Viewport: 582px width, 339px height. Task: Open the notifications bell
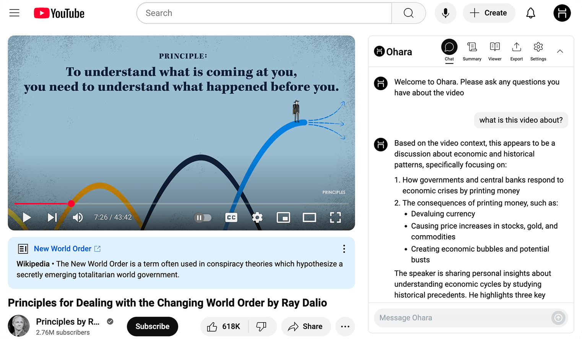530,13
